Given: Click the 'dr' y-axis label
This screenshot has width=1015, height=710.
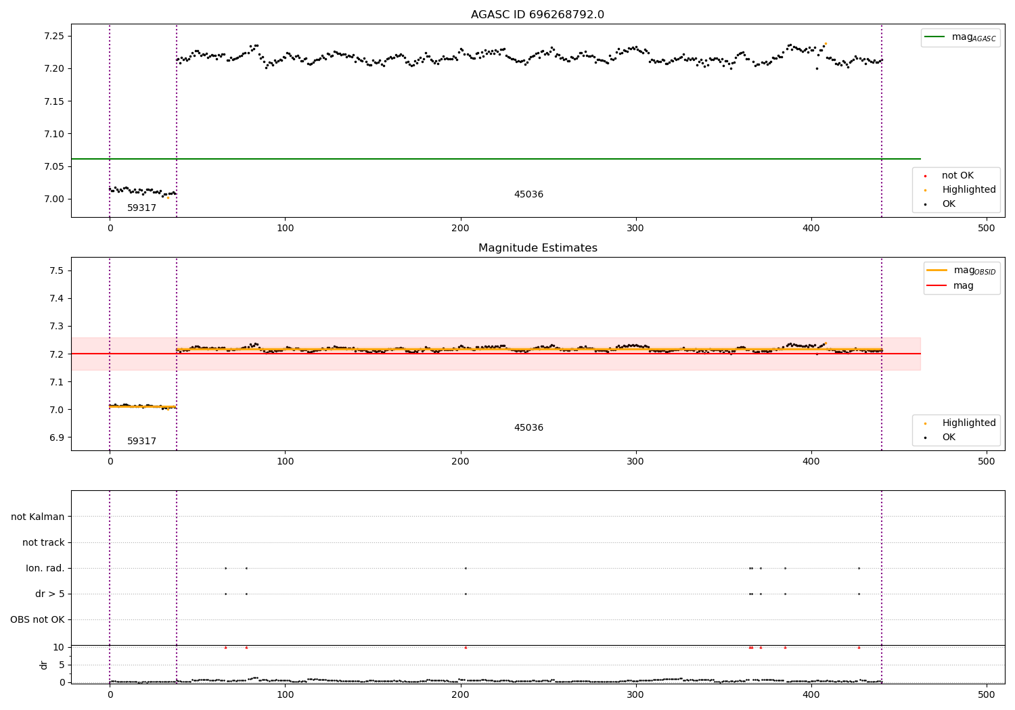Looking at the screenshot, I should point(44,665).
